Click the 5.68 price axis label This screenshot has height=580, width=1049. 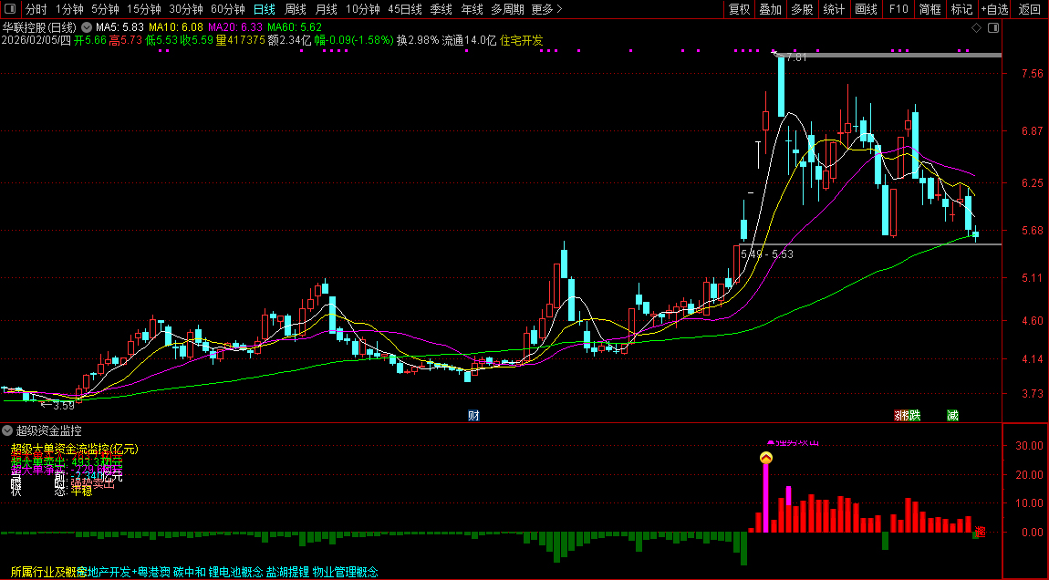pos(1032,230)
